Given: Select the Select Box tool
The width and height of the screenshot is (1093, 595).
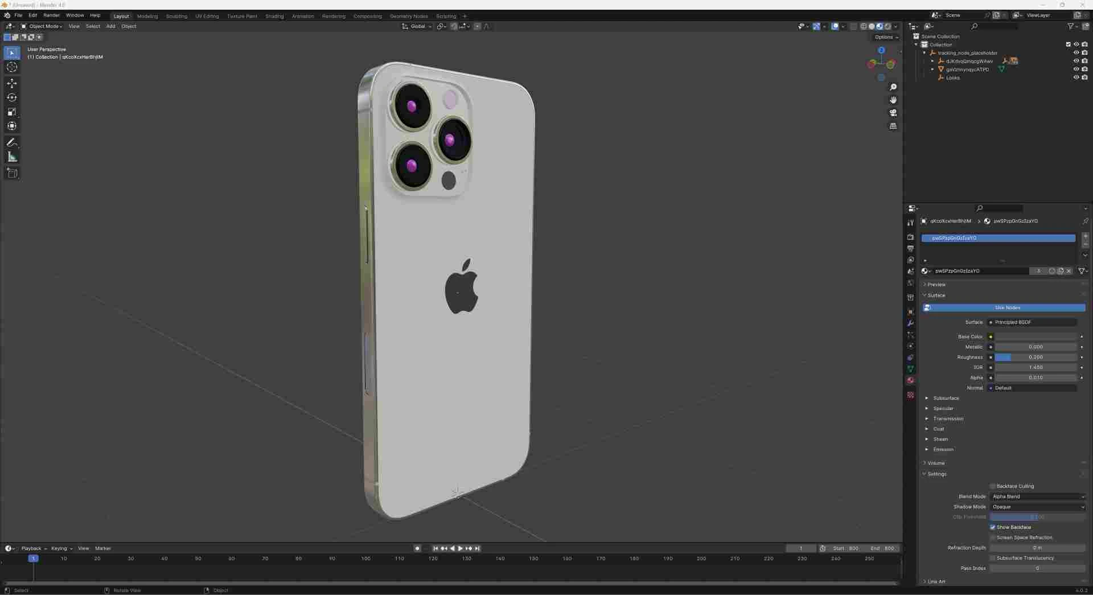Looking at the screenshot, I should pos(12,53).
